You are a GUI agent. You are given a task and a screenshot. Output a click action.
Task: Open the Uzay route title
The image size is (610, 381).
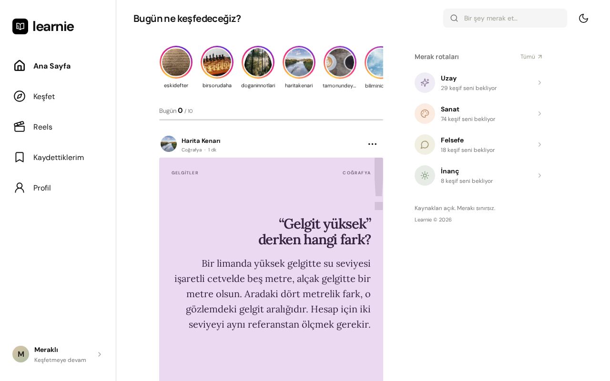[x=448, y=78]
